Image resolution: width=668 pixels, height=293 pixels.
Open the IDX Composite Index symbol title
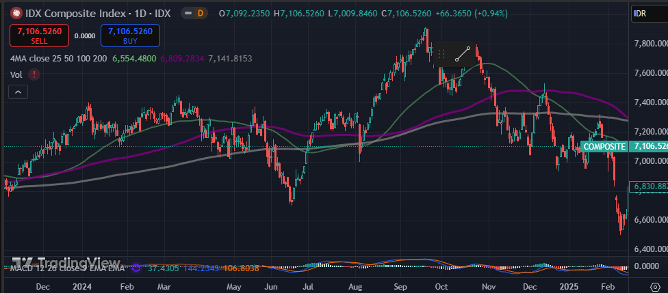[93, 13]
